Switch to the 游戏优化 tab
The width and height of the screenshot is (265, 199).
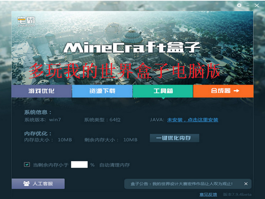41,91
